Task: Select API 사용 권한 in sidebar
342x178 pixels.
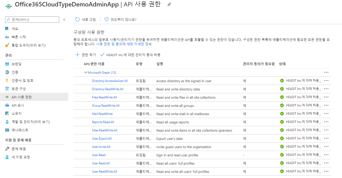Action: 34,97
